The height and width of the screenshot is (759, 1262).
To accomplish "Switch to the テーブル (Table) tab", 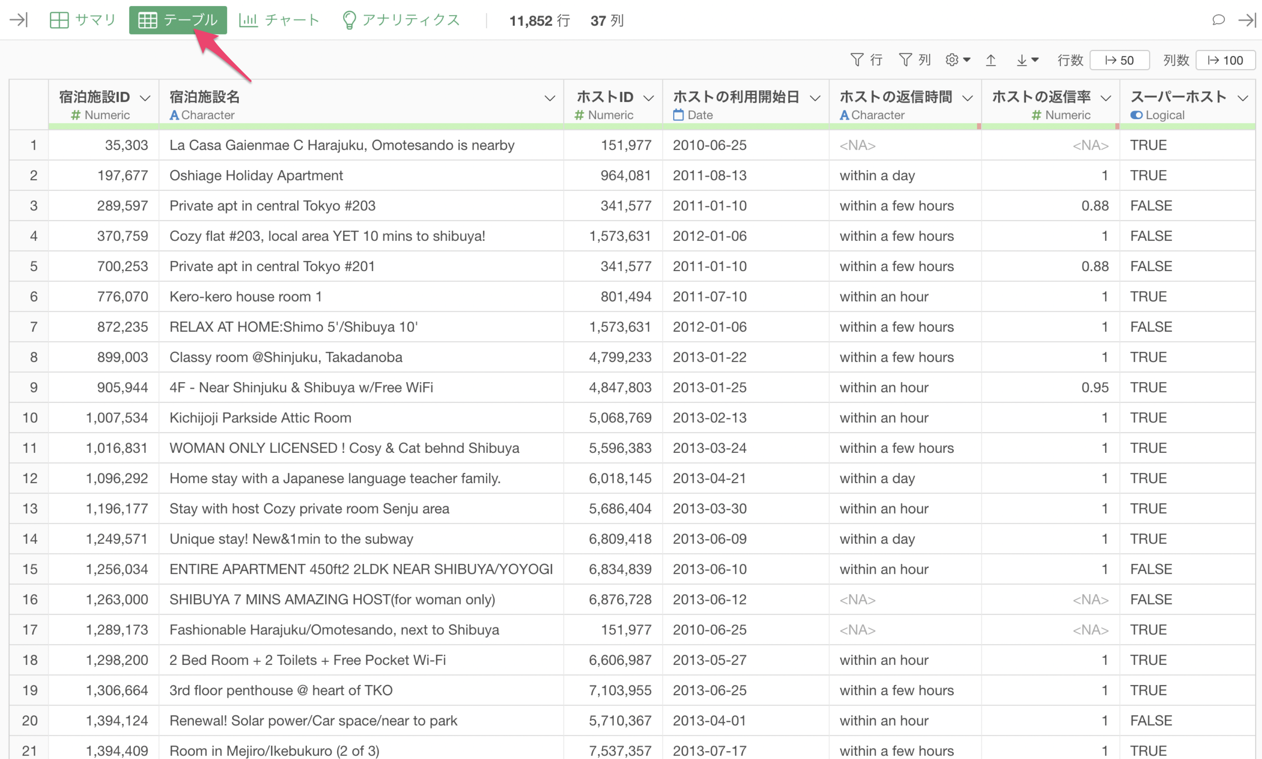I will click(x=177, y=20).
